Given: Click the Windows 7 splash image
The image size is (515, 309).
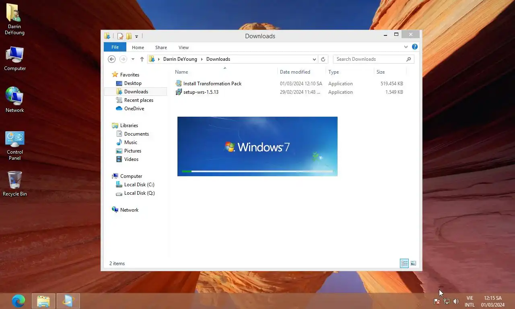Looking at the screenshot, I should coord(257,146).
